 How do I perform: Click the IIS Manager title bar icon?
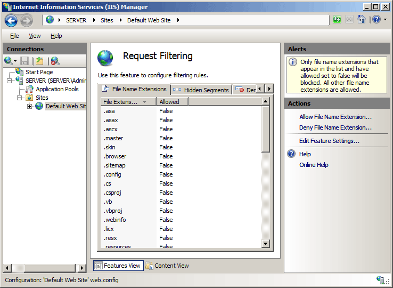click(7, 6)
